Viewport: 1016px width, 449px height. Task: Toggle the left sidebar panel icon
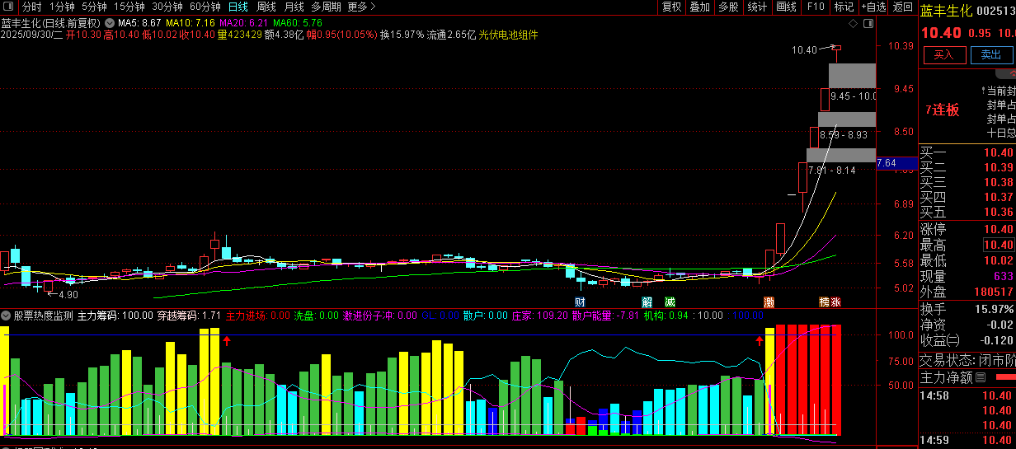9,7
